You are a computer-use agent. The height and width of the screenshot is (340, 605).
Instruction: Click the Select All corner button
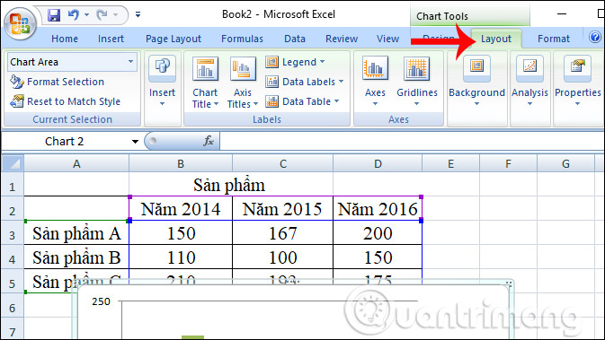click(13, 163)
